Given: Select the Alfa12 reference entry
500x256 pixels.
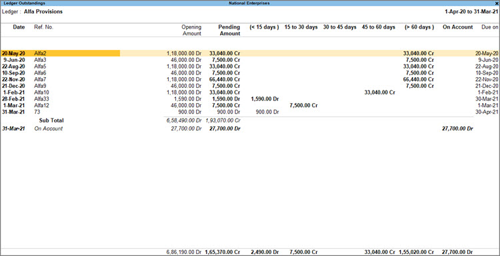Looking at the screenshot, I should [41, 105].
